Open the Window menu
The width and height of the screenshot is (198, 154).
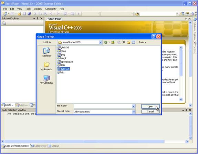coord(38,9)
